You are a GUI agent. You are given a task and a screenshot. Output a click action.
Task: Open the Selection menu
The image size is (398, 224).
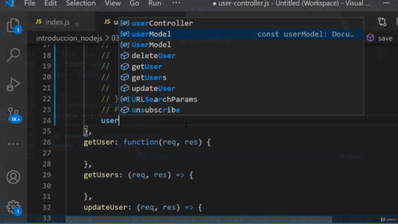pos(81,3)
